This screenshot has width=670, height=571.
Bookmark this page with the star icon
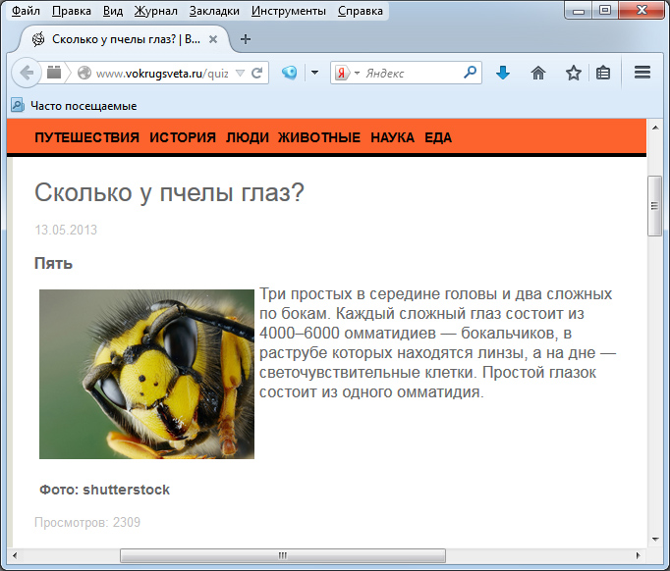574,73
